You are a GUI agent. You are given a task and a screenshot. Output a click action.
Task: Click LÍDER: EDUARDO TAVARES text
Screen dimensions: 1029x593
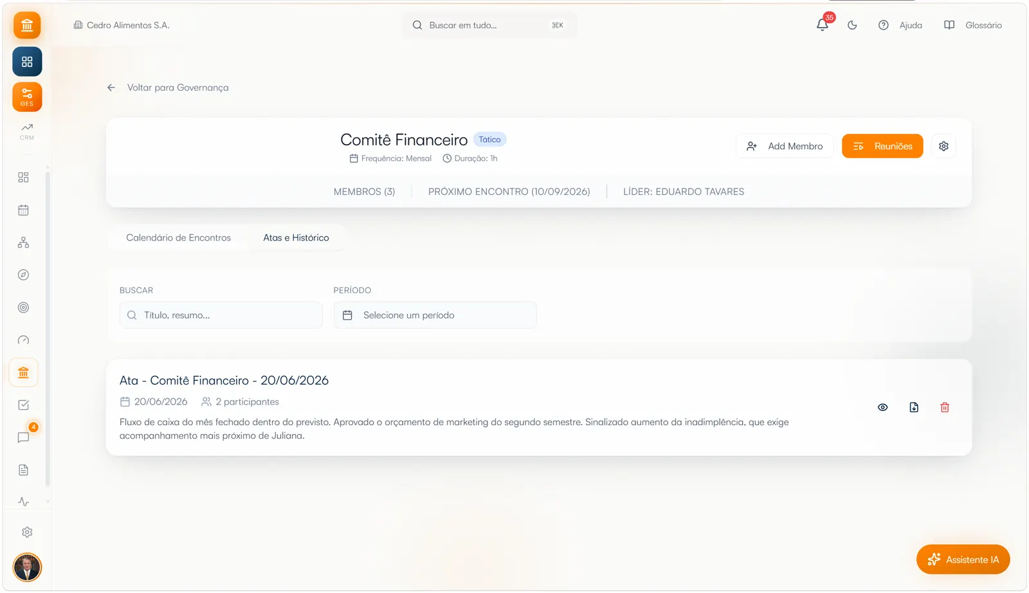684,192
